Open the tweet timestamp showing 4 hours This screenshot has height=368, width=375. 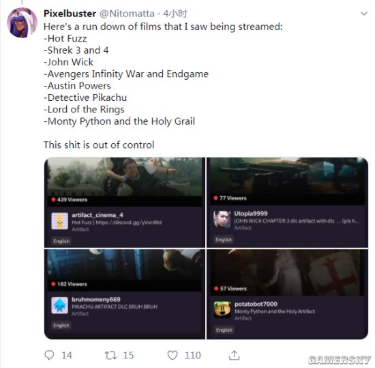[x=175, y=14]
